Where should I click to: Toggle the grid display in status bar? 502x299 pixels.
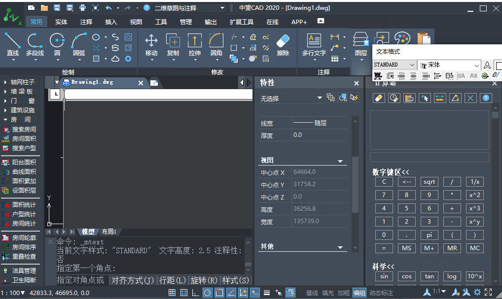(172, 292)
